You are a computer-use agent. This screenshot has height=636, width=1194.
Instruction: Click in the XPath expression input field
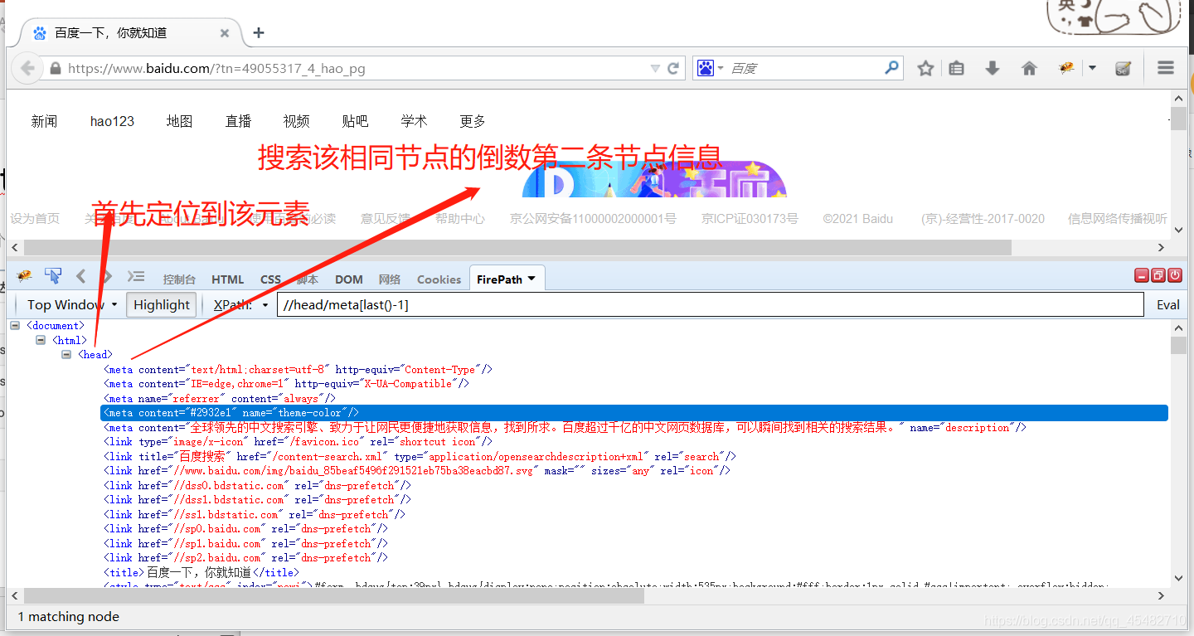tap(710, 305)
